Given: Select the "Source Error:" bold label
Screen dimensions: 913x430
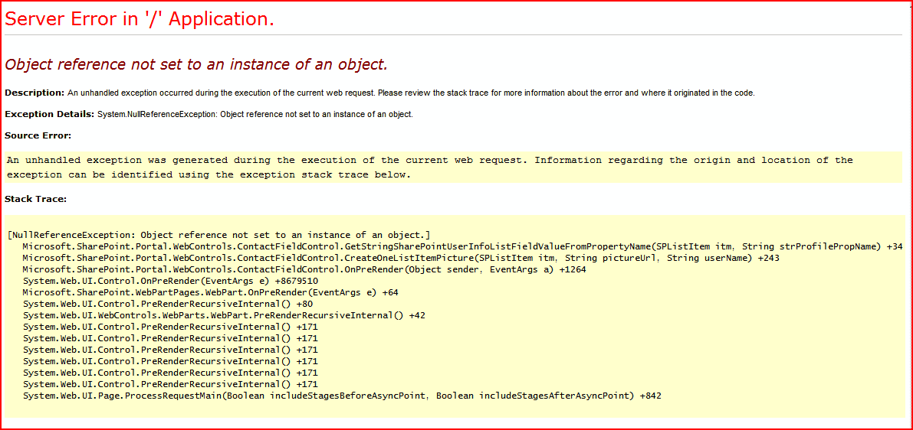Looking at the screenshot, I should [x=38, y=135].
